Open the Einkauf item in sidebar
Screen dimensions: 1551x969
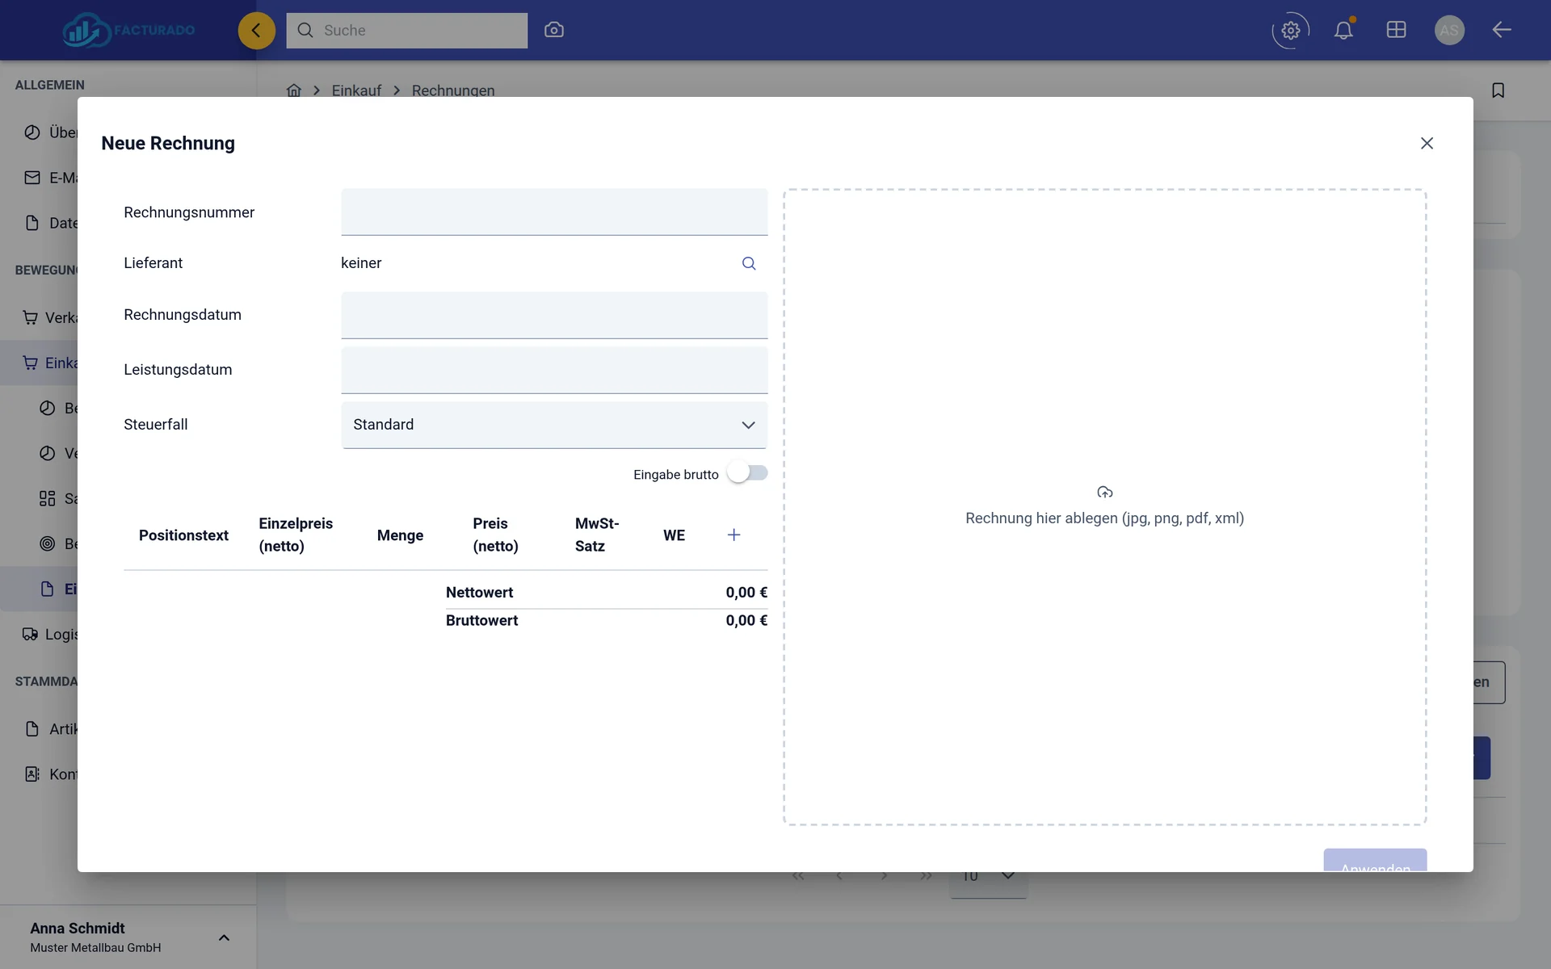click(x=39, y=363)
